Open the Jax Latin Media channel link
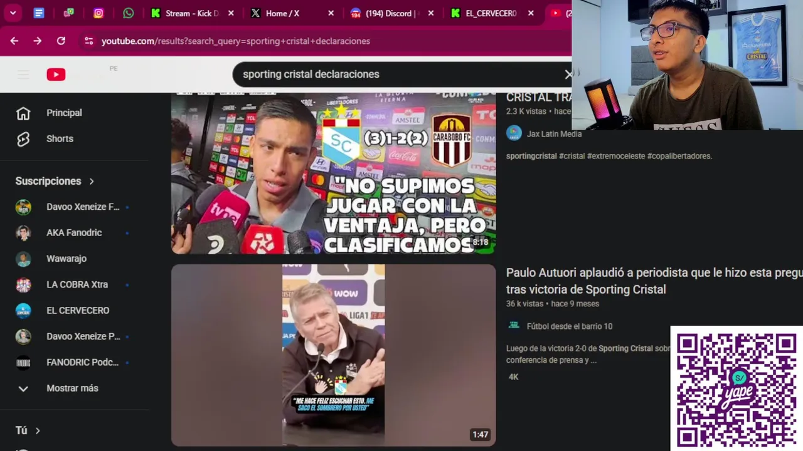The image size is (803, 451). tap(554, 134)
